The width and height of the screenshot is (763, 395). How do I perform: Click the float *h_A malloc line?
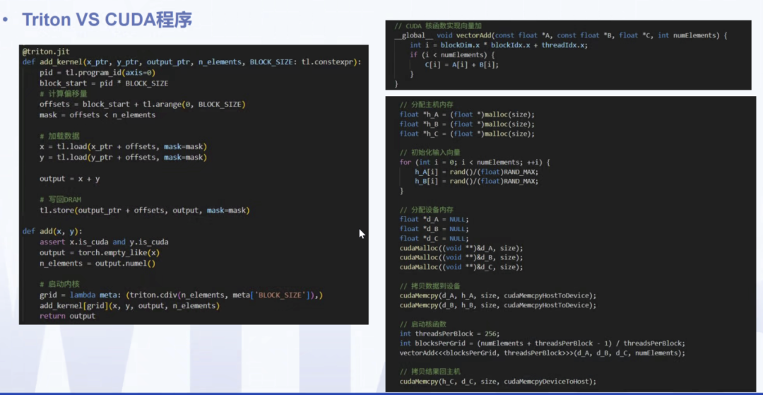[467, 114]
